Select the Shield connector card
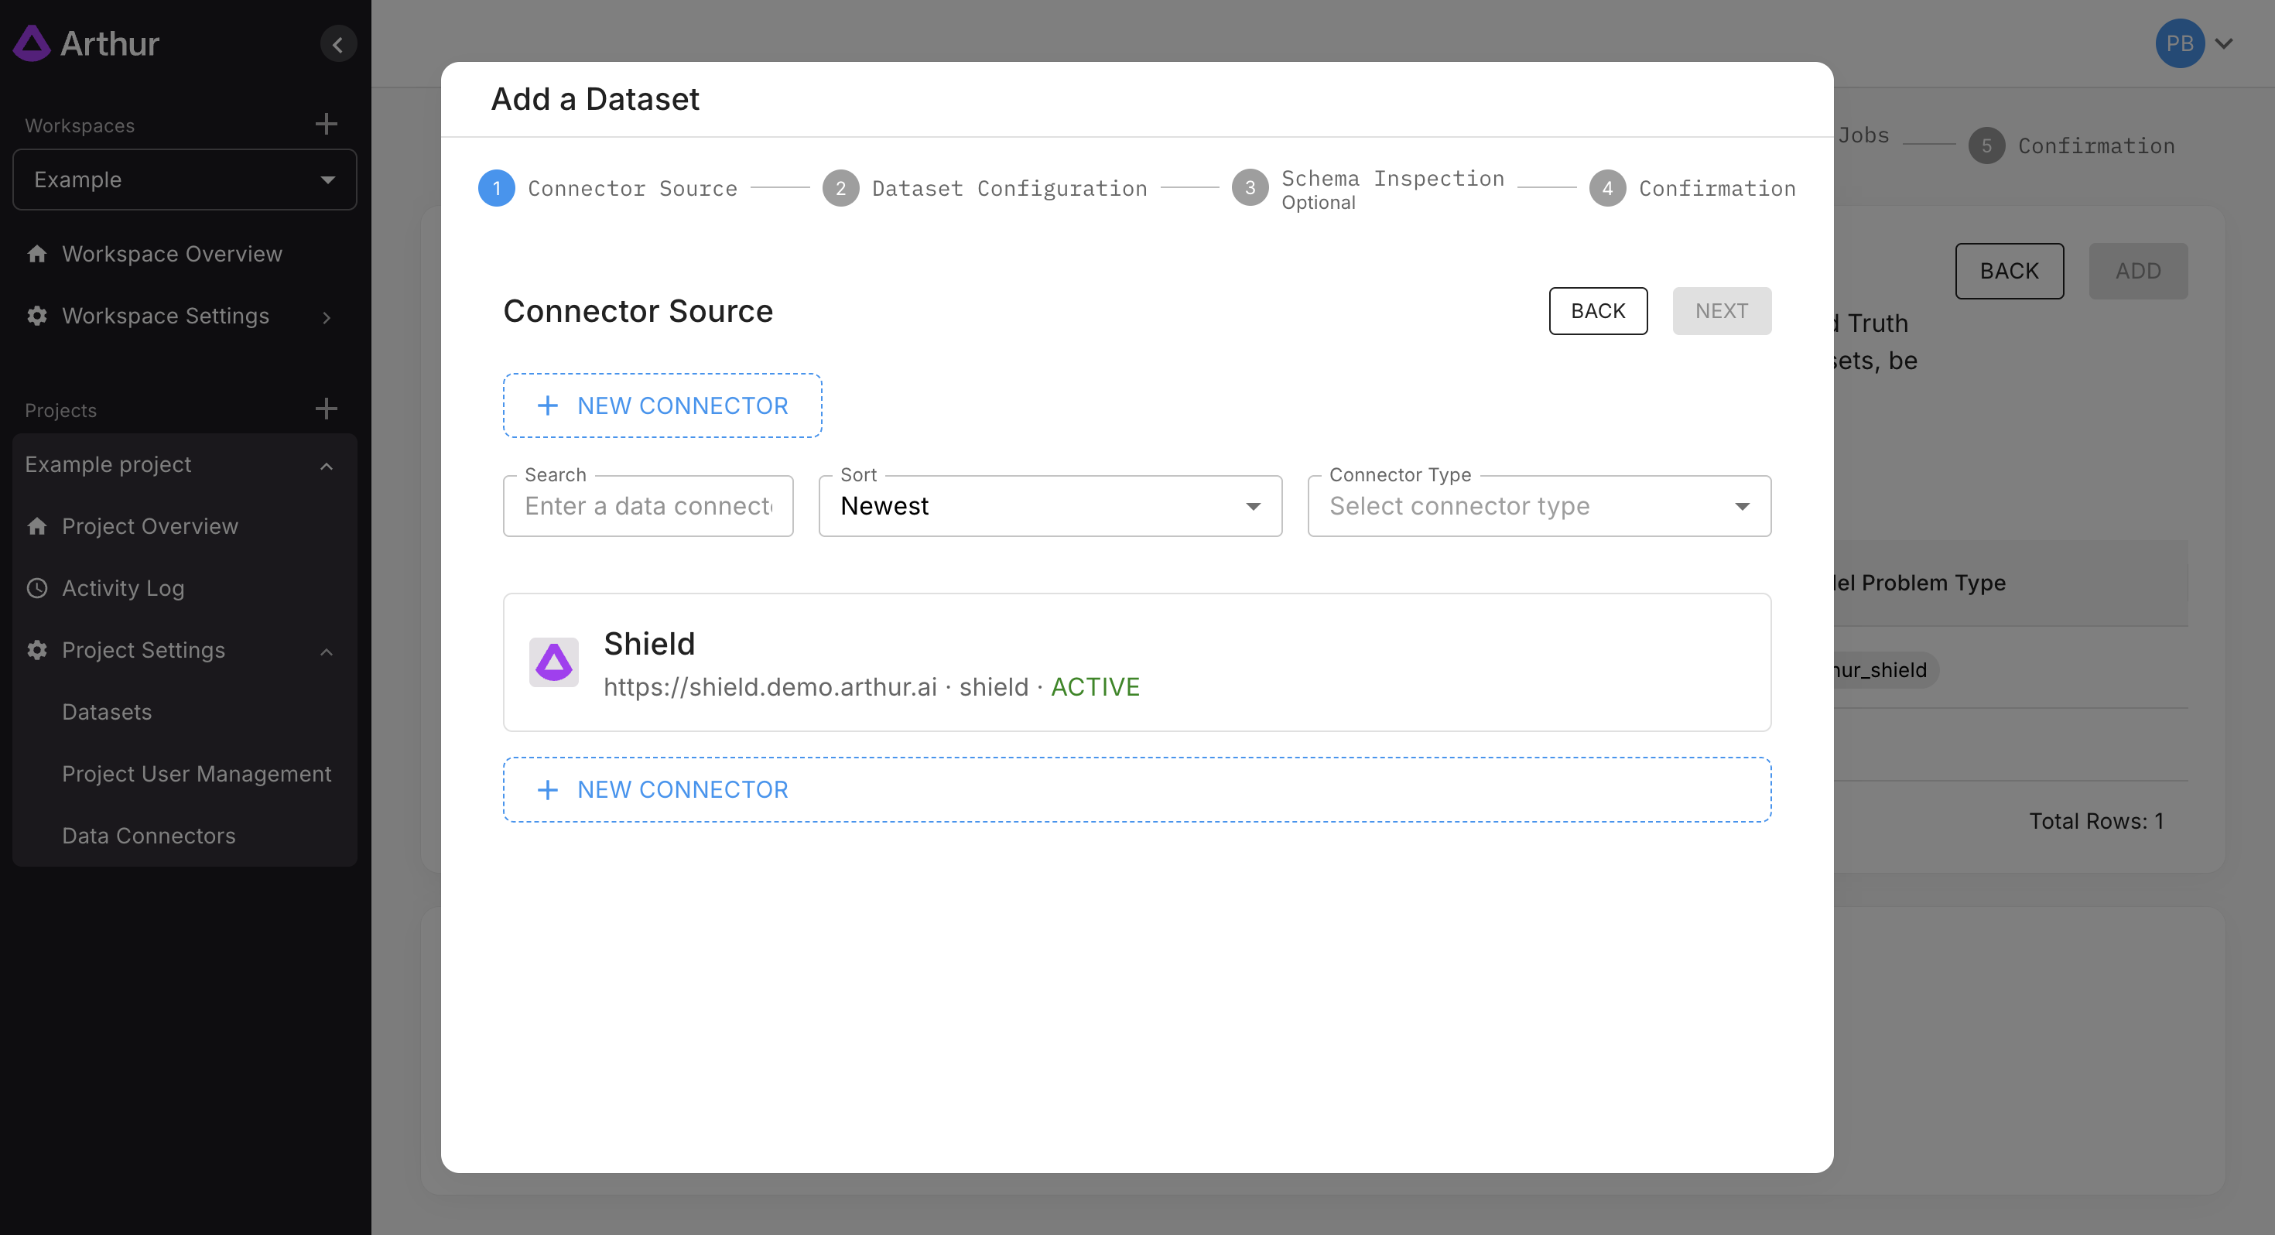The height and width of the screenshot is (1235, 2275). (x=1136, y=662)
